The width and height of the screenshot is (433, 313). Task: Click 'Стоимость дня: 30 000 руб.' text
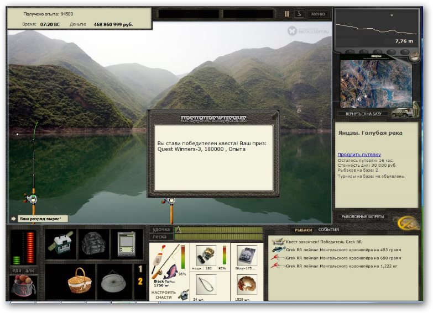click(367, 165)
